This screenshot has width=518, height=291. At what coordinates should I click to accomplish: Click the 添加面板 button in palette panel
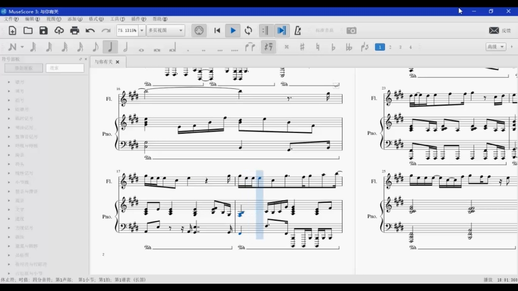24,68
